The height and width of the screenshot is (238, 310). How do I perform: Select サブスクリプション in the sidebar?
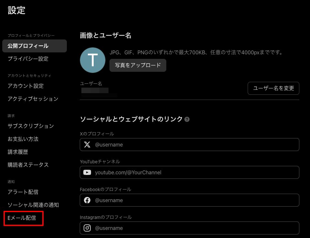point(31,126)
